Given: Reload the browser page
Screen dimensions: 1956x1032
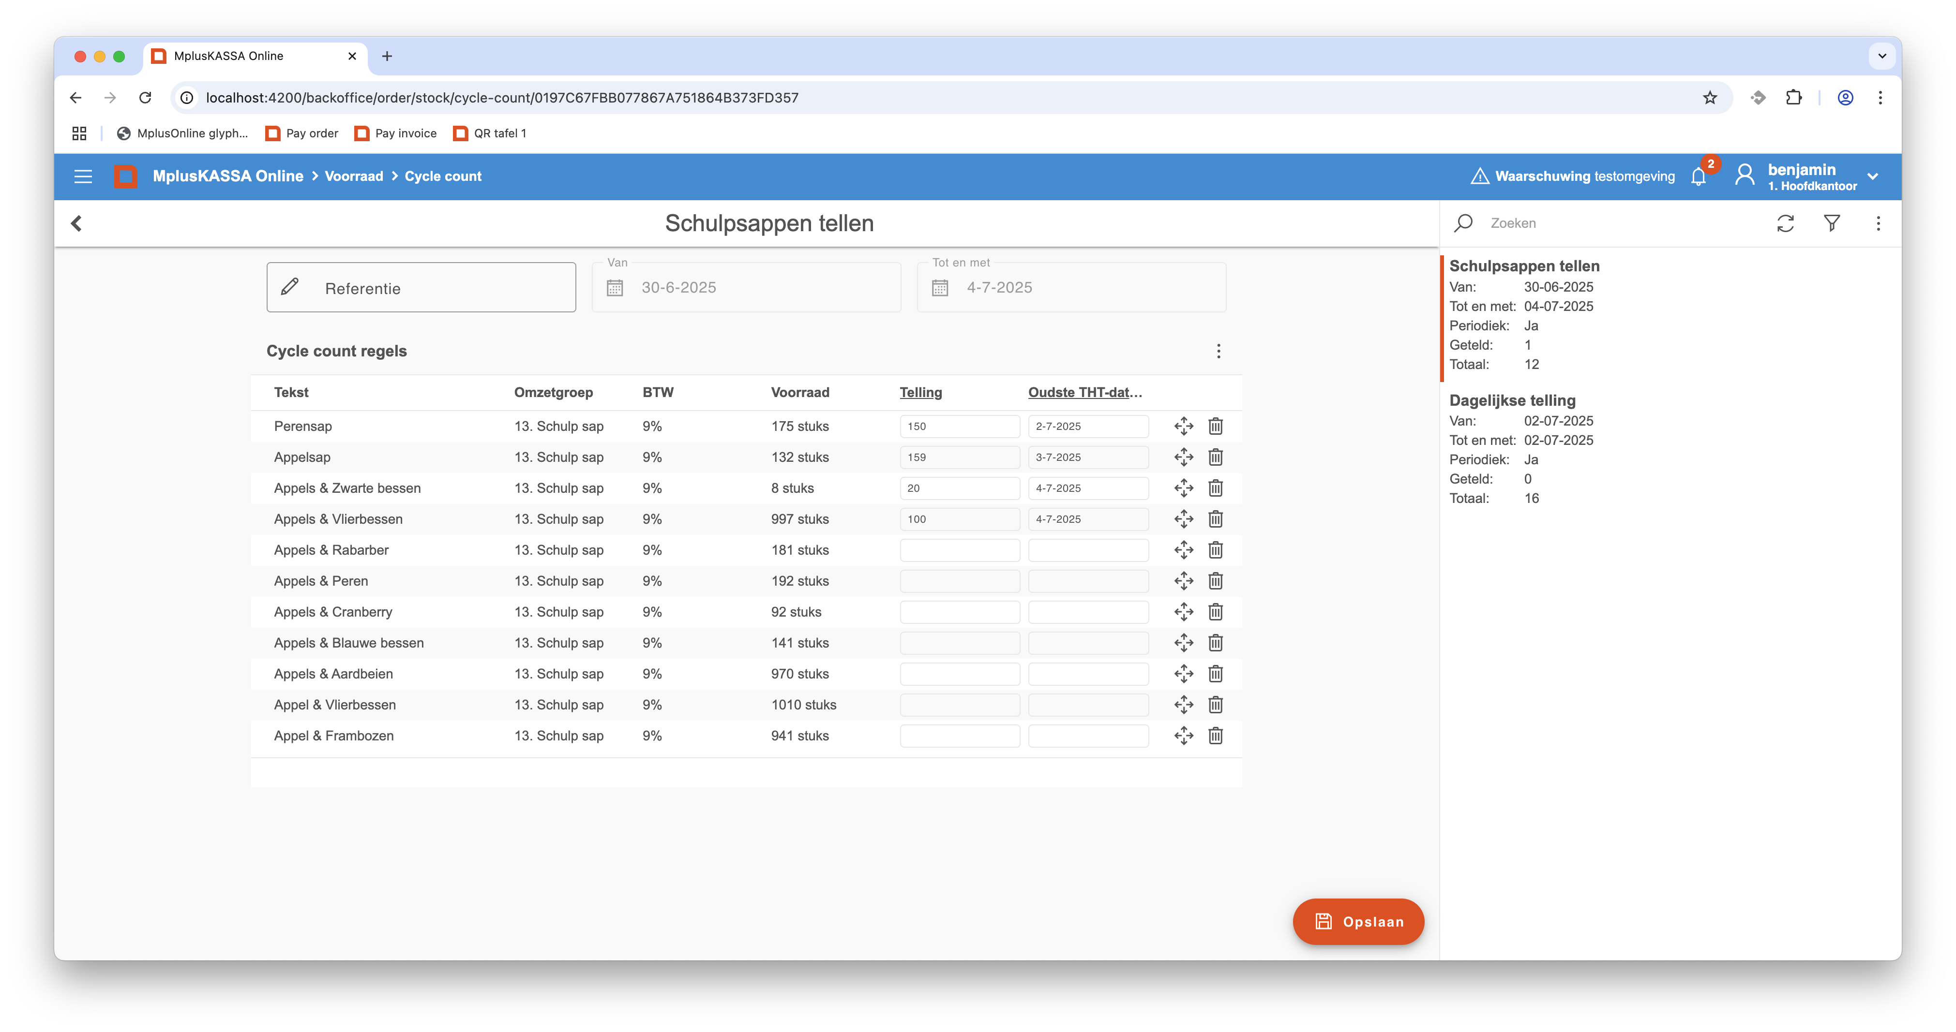Looking at the screenshot, I should coord(145,98).
